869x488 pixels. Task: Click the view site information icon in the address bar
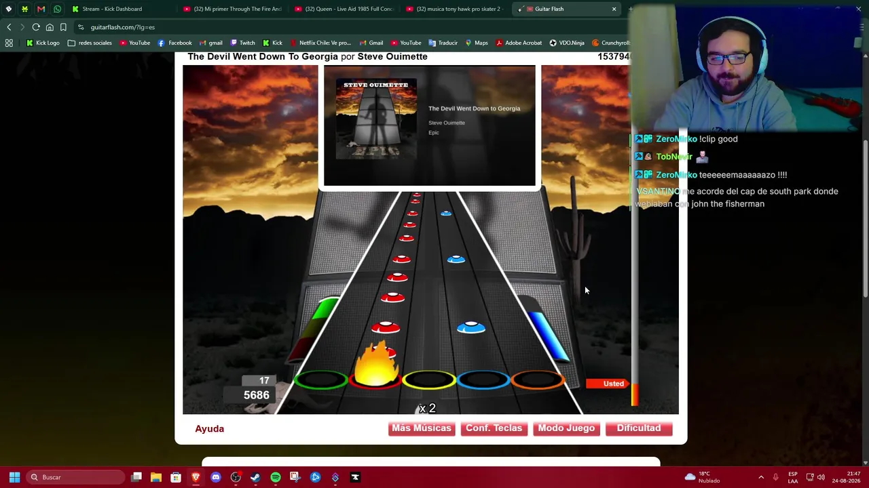tap(81, 27)
